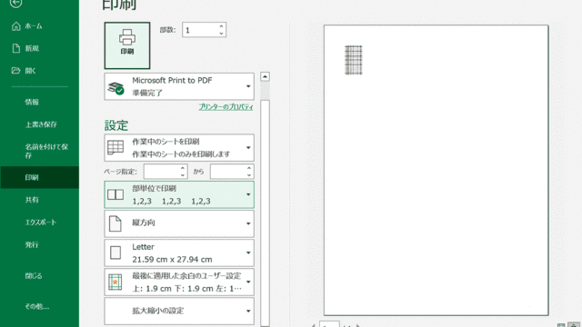
Task: Decrement the end page number
Action: [x=249, y=175]
